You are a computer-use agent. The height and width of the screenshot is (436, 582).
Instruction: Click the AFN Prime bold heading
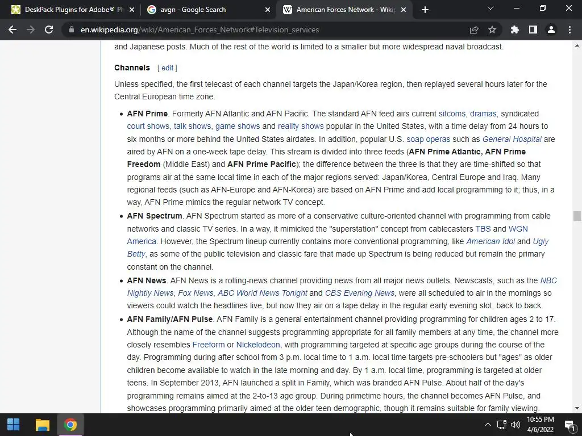tap(147, 114)
